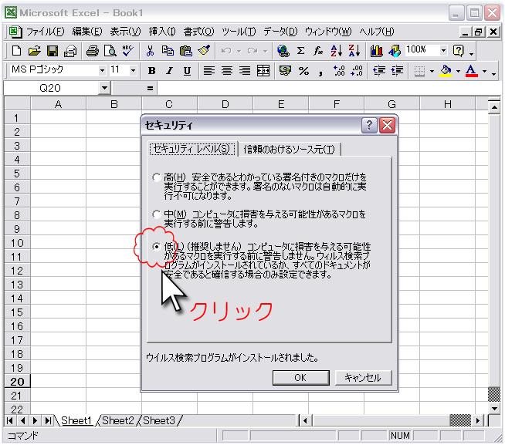Screen dimensions: 505x445
Task: Open the データ(D) menu
Action: (280, 32)
